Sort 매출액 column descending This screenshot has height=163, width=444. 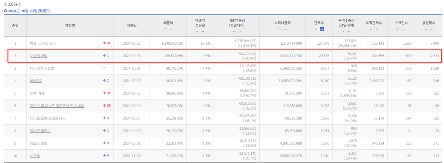[x=171, y=29]
